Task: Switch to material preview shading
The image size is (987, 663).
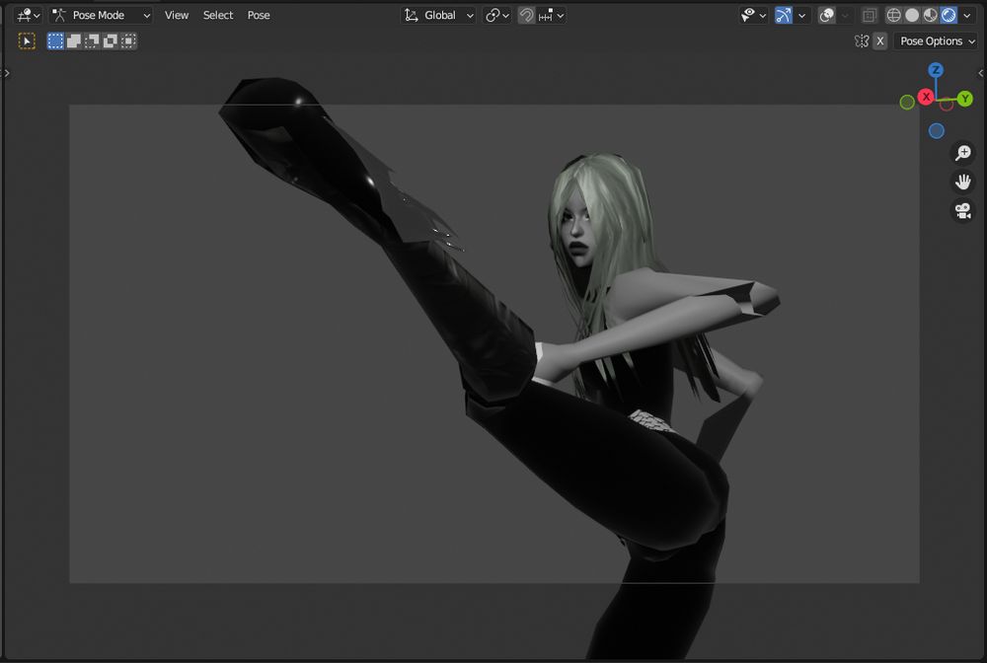Action: (x=930, y=16)
